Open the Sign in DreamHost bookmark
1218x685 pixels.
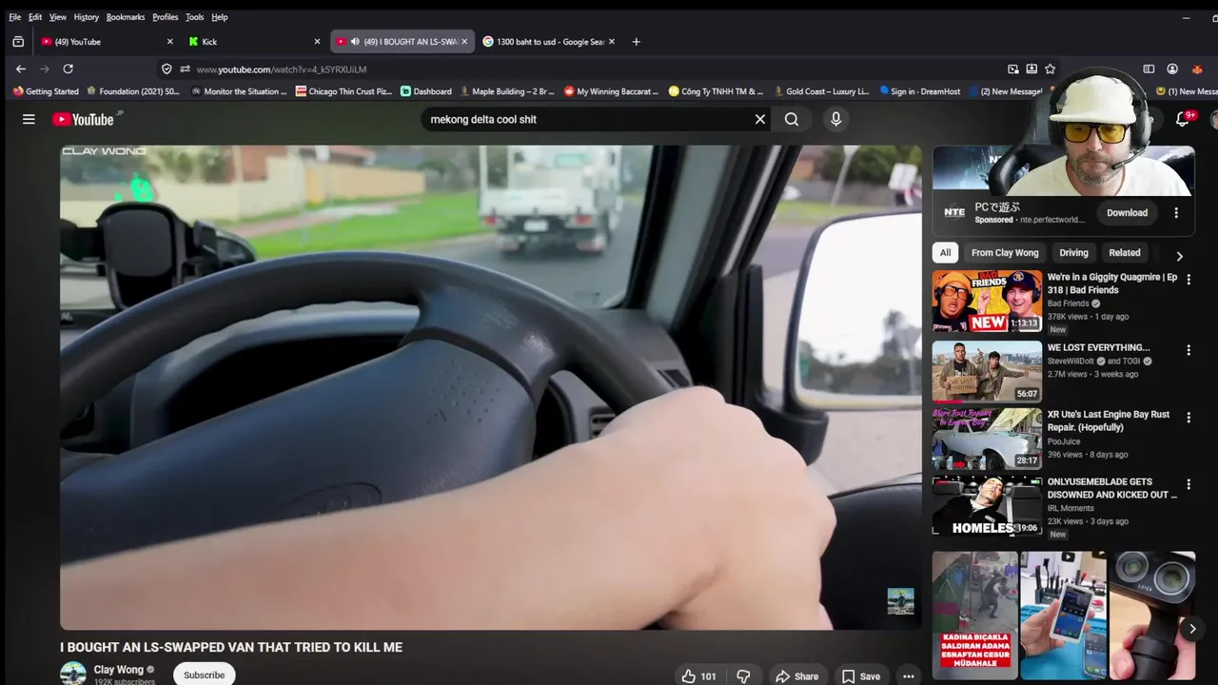point(919,91)
